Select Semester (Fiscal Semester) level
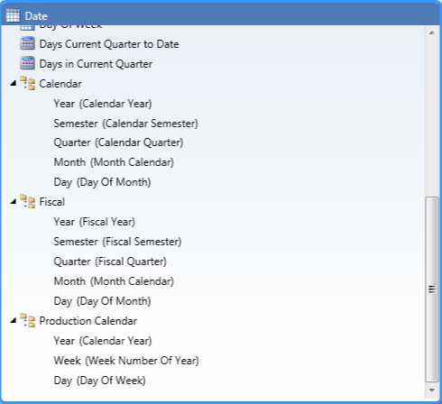This screenshot has height=404, width=442. (117, 242)
